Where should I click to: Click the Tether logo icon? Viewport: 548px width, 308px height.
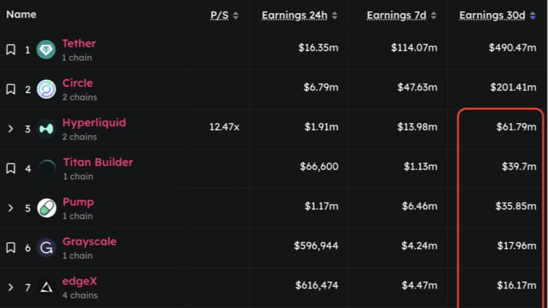click(46, 50)
